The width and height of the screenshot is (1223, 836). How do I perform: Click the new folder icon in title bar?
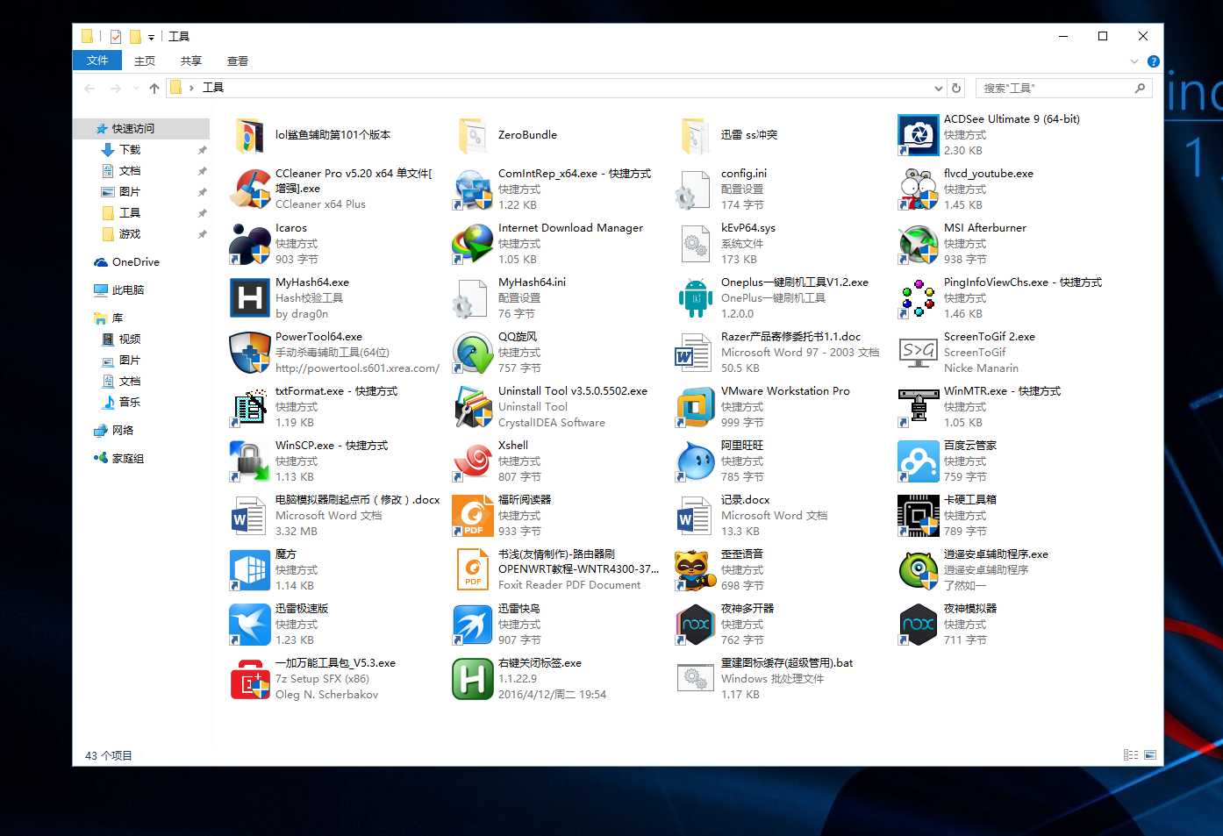[135, 37]
